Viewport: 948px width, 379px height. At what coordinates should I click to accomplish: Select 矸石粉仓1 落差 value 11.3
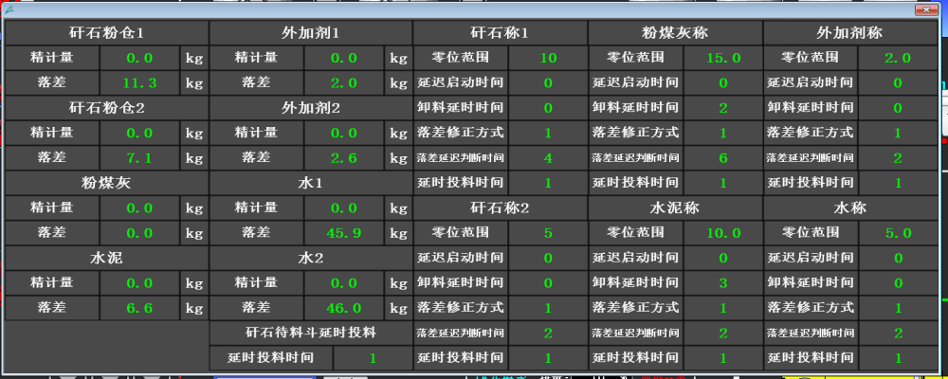pyautogui.click(x=140, y=82)
